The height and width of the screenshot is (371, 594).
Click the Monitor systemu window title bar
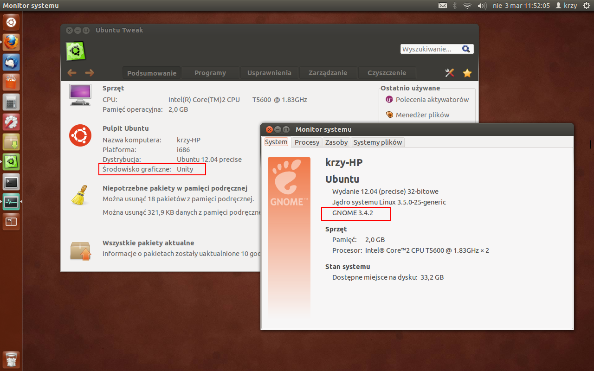(x=417, y=129)
